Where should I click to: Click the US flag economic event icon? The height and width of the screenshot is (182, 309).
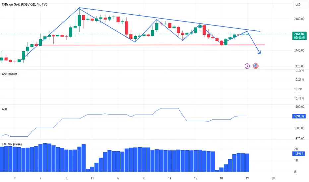coord(256,66)
